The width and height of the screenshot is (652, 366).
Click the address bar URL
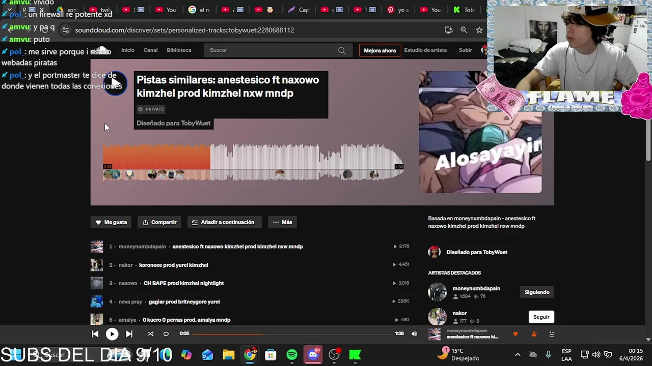184,30
